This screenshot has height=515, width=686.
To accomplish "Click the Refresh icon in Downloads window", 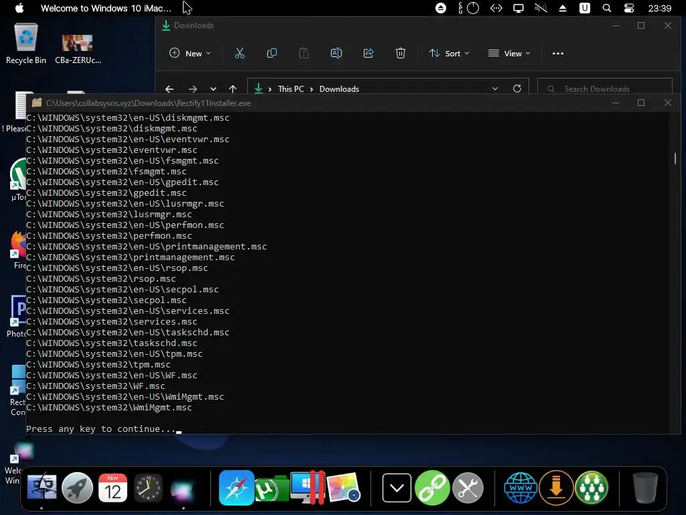I will pos(517,89).
